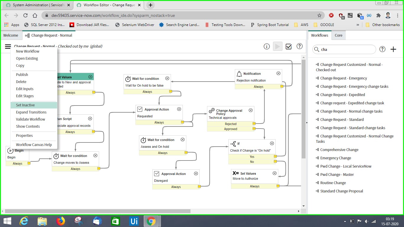Open the workflow hamburger menu icon
Image resolution: width=404 pixels, height=227 pixels.
8,46
